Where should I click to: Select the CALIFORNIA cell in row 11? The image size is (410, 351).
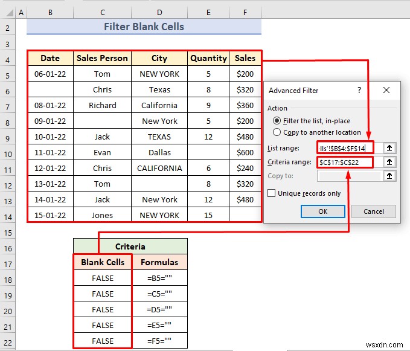[x=159, y=168]
